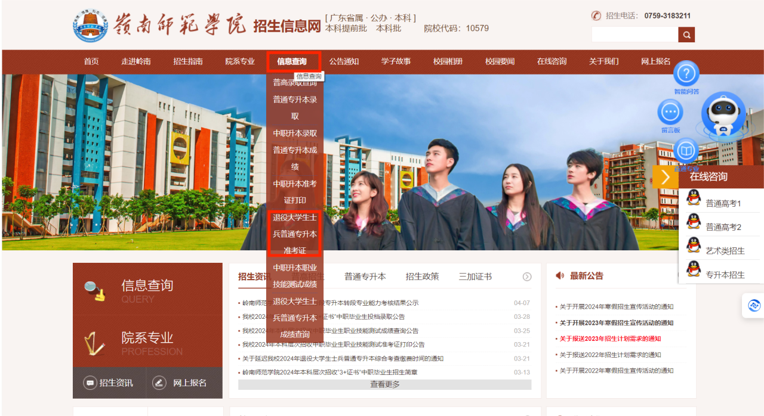The width and height of the screenshot is (764, 416).
Task: Click the QQ penguin beside 专升本招生
Action: point(693,269)
